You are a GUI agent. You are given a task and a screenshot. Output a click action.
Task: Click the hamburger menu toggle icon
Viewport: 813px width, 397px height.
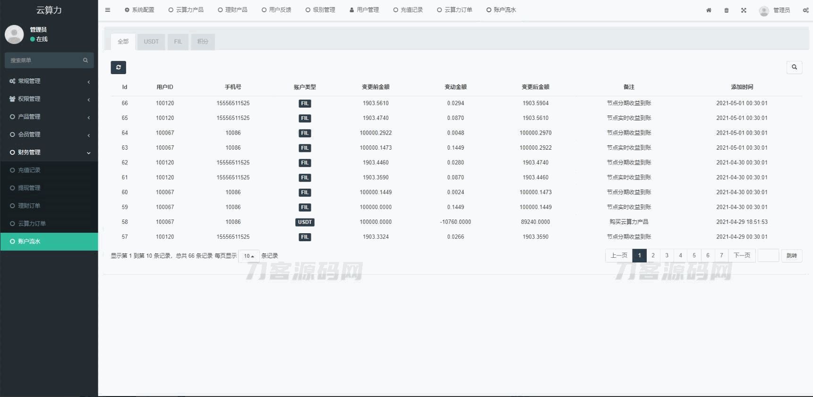click(108, 10)
